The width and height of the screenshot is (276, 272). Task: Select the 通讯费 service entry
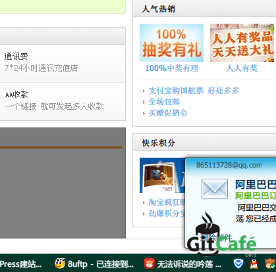pos(63,63)
